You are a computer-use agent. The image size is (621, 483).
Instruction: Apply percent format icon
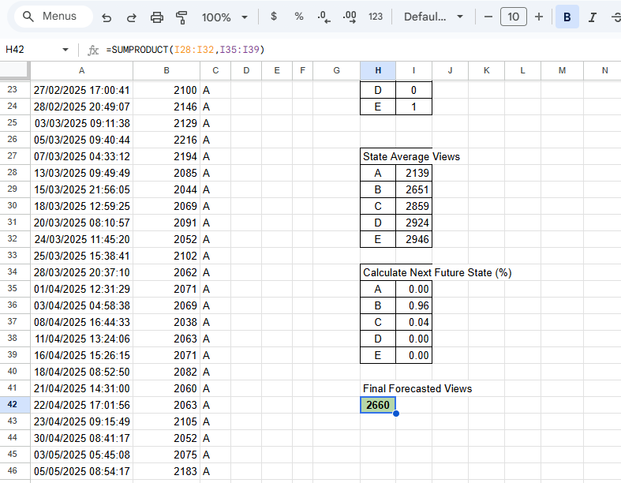click(x=299, y=17)
